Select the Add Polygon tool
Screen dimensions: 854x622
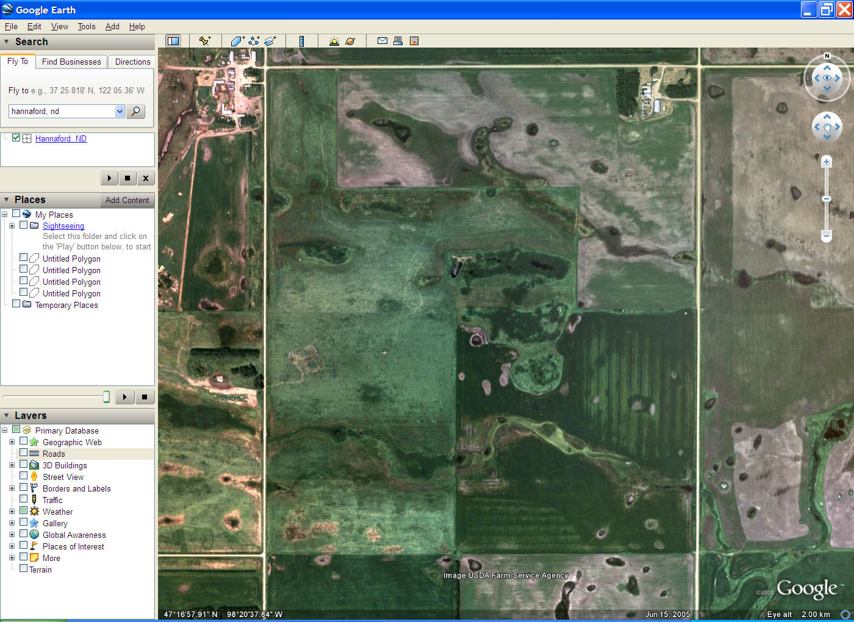237,41
